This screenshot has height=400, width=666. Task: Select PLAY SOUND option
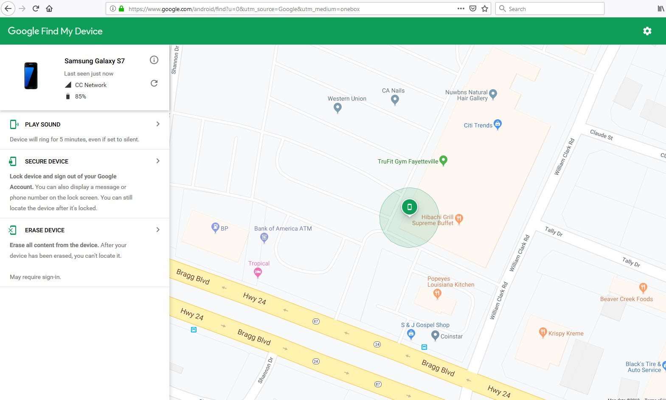point(42,124)
